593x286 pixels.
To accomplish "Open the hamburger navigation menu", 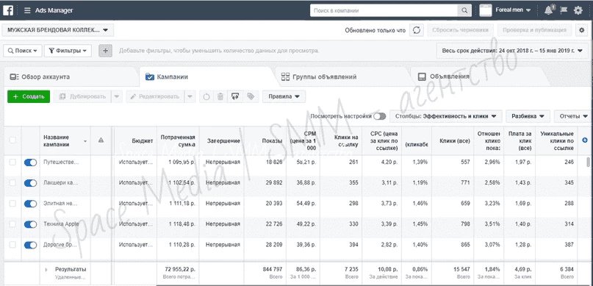I will click(27, 10).
